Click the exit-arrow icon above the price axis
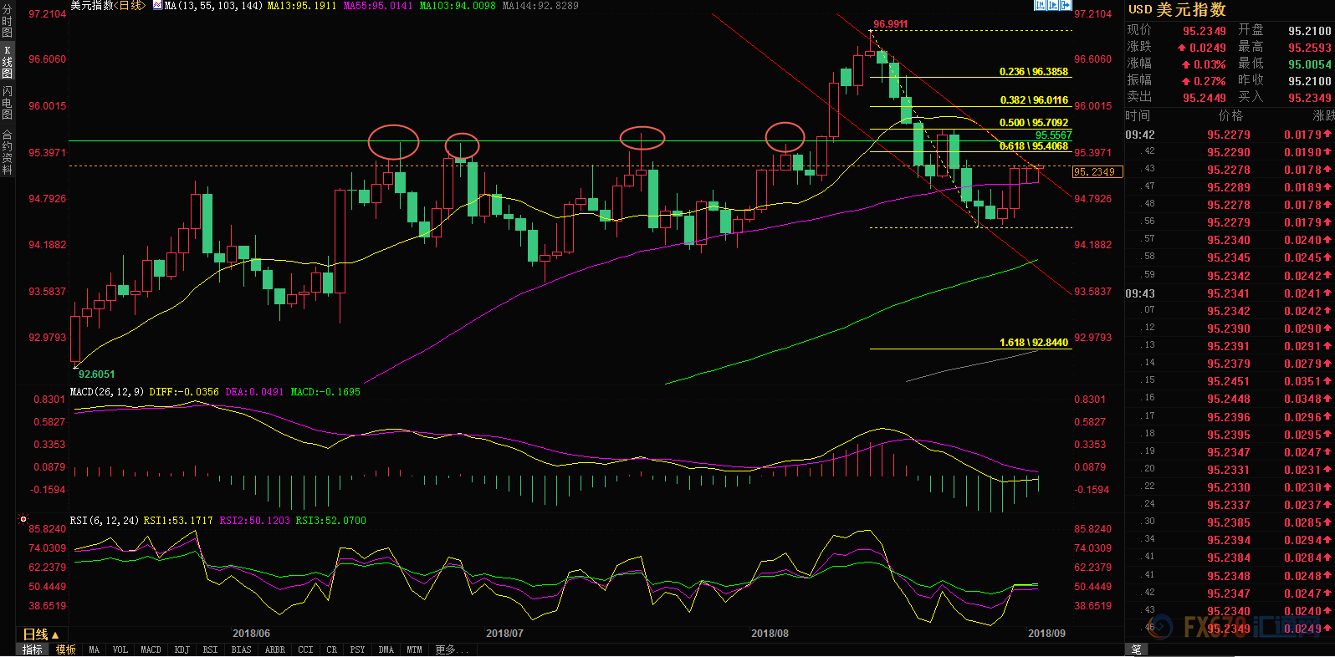The width and height of the screenshot is (1335, 657). coord(1066,5)
